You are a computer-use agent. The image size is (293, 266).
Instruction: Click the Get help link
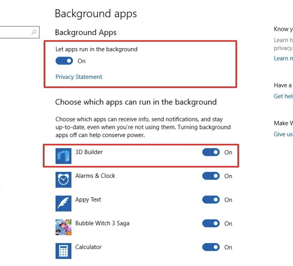[x=283, y=96]
